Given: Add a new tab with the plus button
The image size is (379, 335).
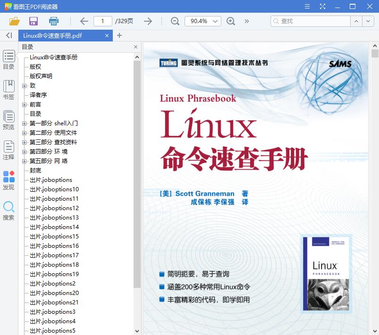Looking at the screenshot, I should click(119, 35).
